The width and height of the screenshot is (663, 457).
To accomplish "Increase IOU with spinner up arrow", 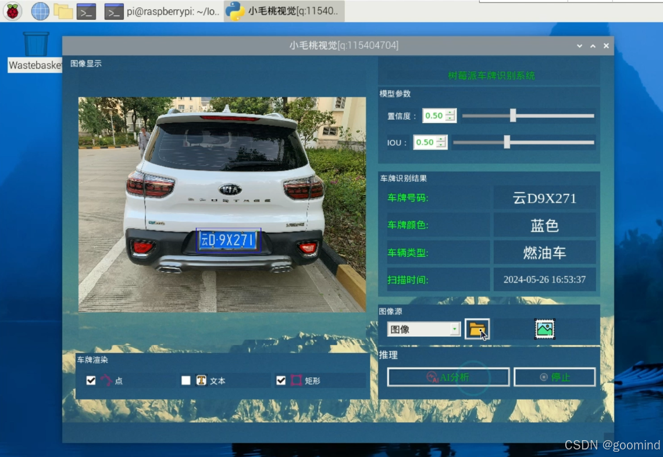I will pos(441,139).
